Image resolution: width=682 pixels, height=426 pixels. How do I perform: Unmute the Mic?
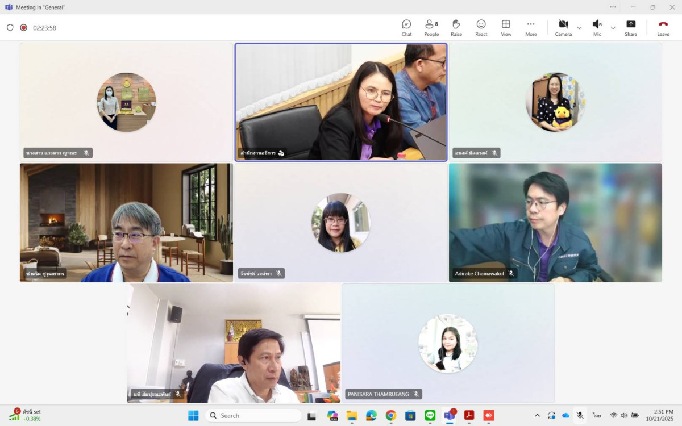(597, 27)
